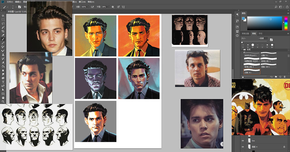Open the flow (流量) percentage dropdown
Viewport: 290px width, 152px height.
click(x=88, y=7)
